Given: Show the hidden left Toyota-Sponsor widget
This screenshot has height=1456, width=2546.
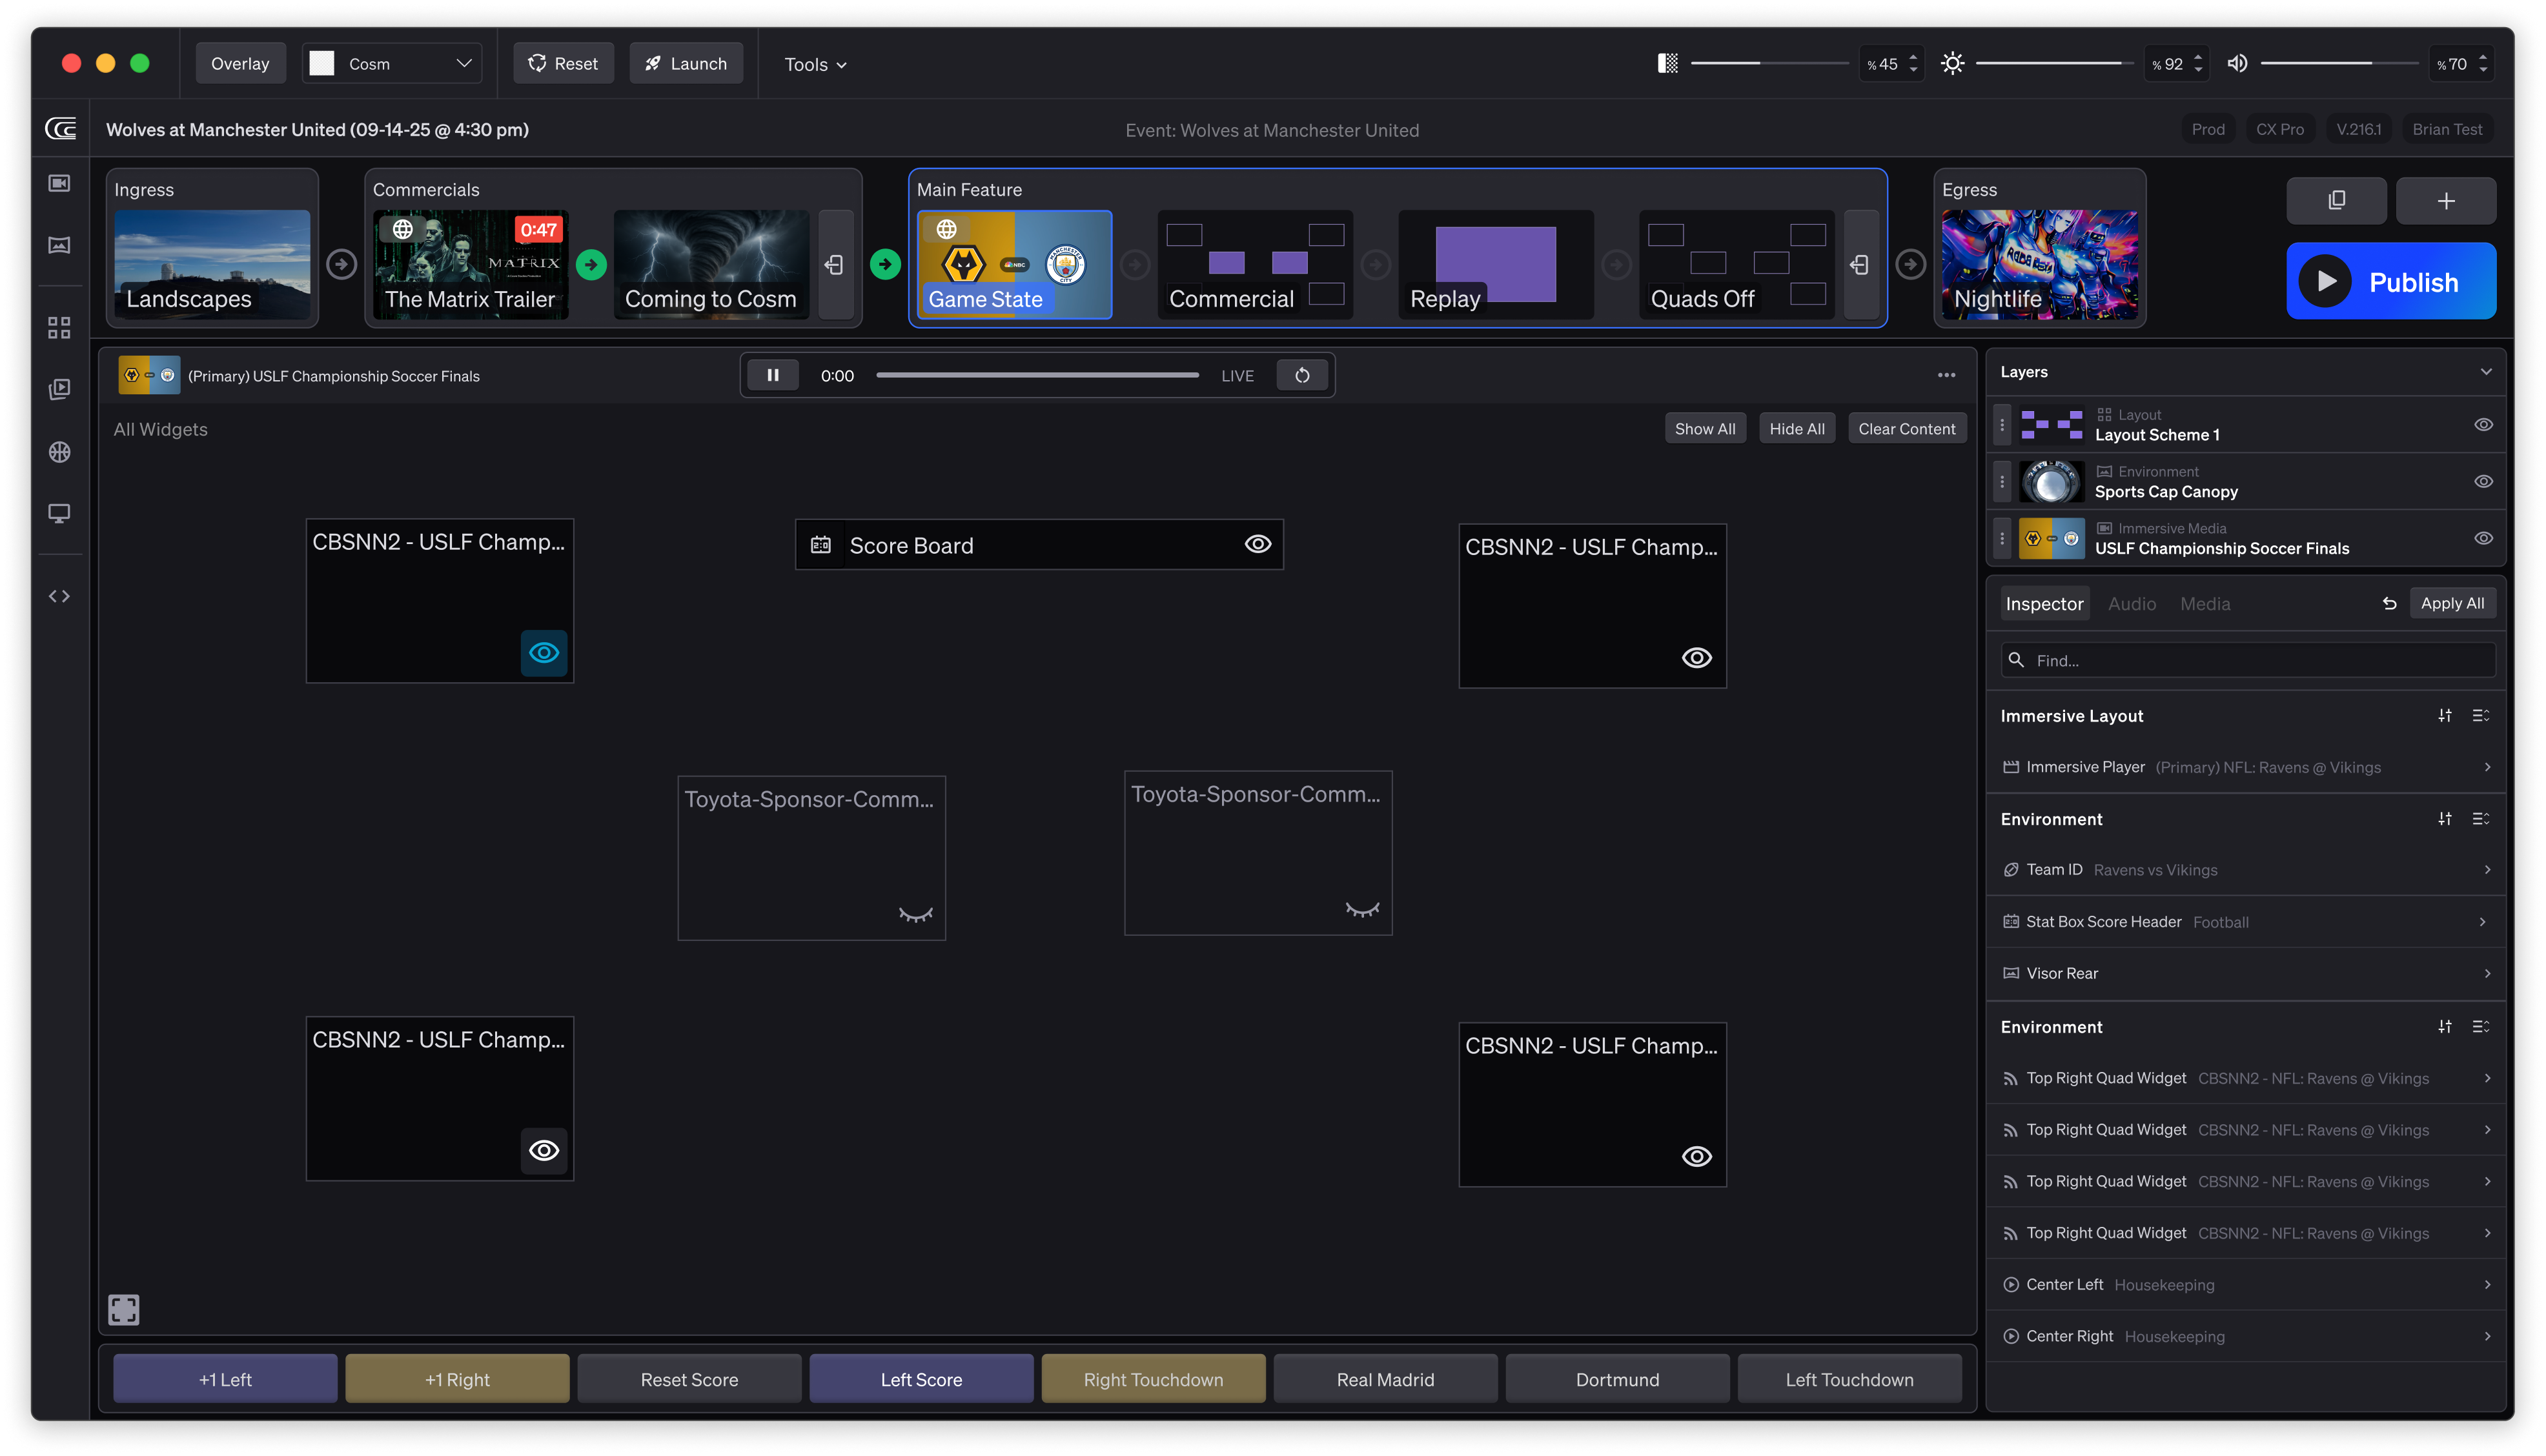Looking at the screenshot, I should pyautogui.click(x=915, y=914).
